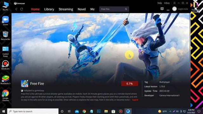The image size is (203, 114).
Task: Open the Mail app on taskbar
Action: pyautogui.click(x=77, y=111)
